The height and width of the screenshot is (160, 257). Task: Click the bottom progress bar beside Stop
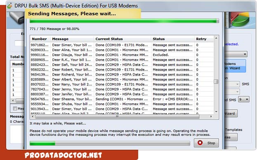(110, 143)
